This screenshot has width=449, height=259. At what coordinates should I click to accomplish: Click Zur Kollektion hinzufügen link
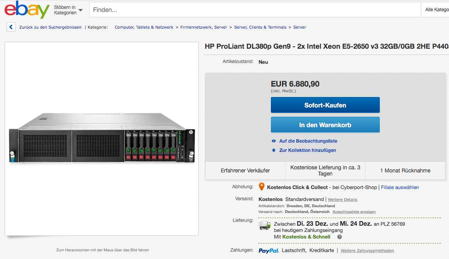[x=308, y=150]
